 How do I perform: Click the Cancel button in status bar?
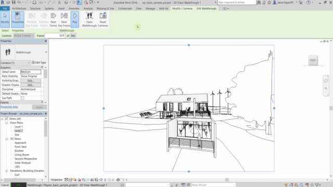[x=5, y=185]
